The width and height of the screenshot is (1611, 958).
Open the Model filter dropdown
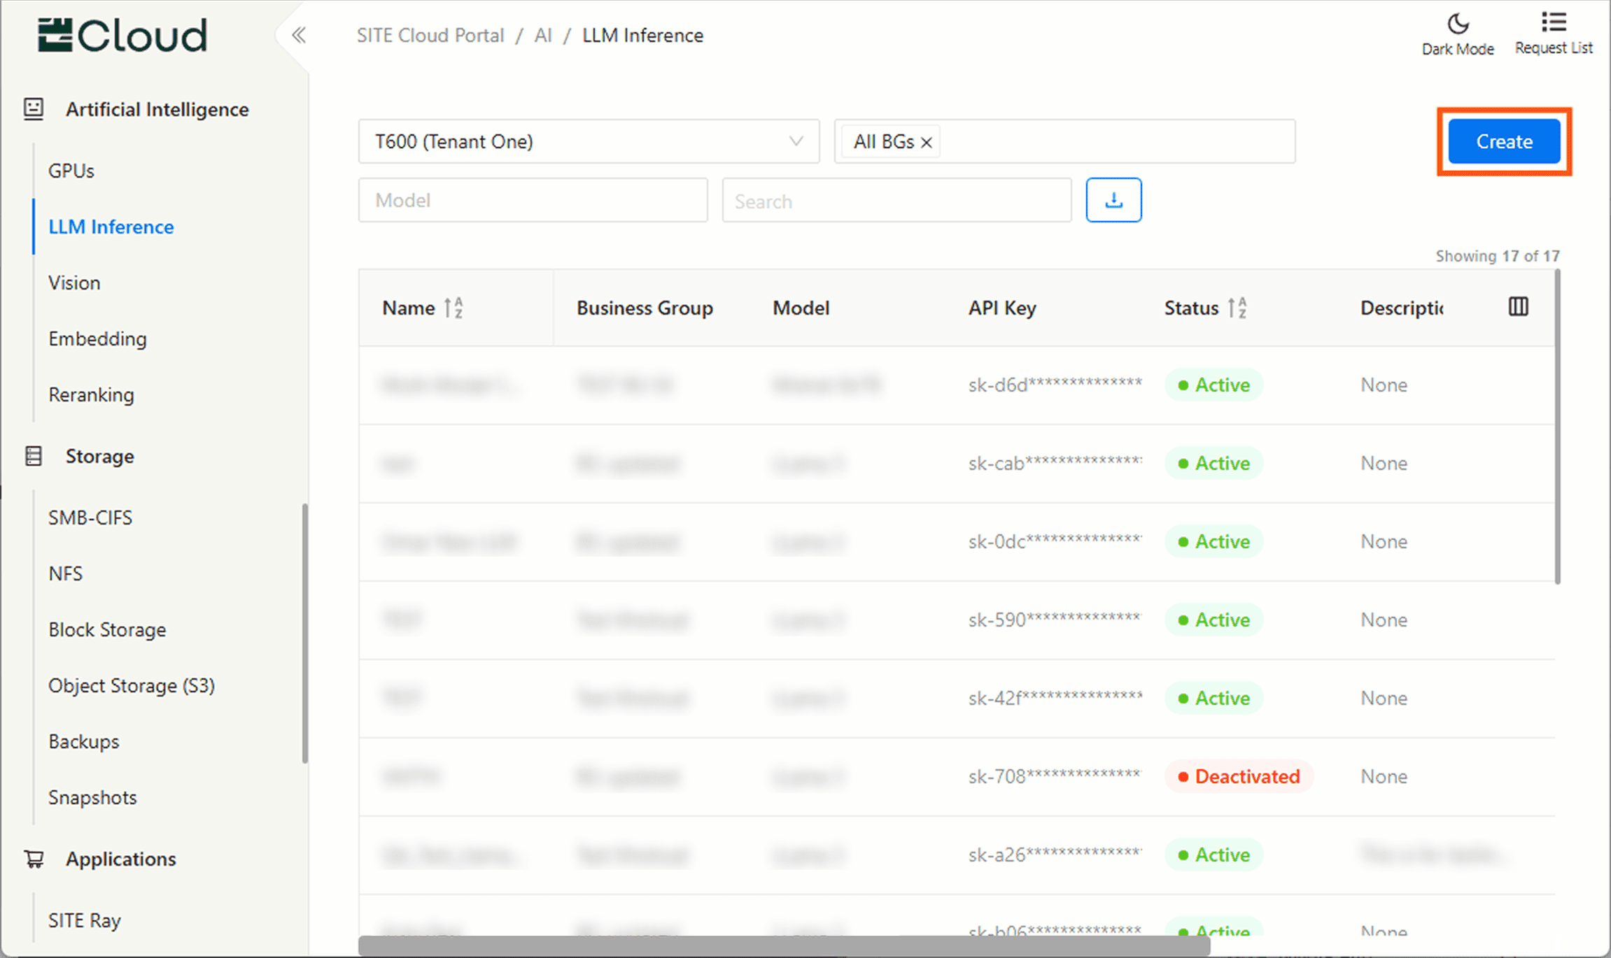[x=532, y=201]
